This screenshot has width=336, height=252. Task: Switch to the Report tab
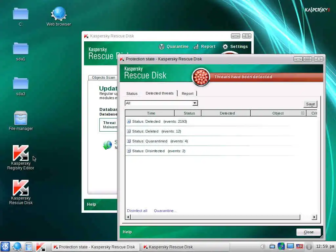tap(187, 94)
